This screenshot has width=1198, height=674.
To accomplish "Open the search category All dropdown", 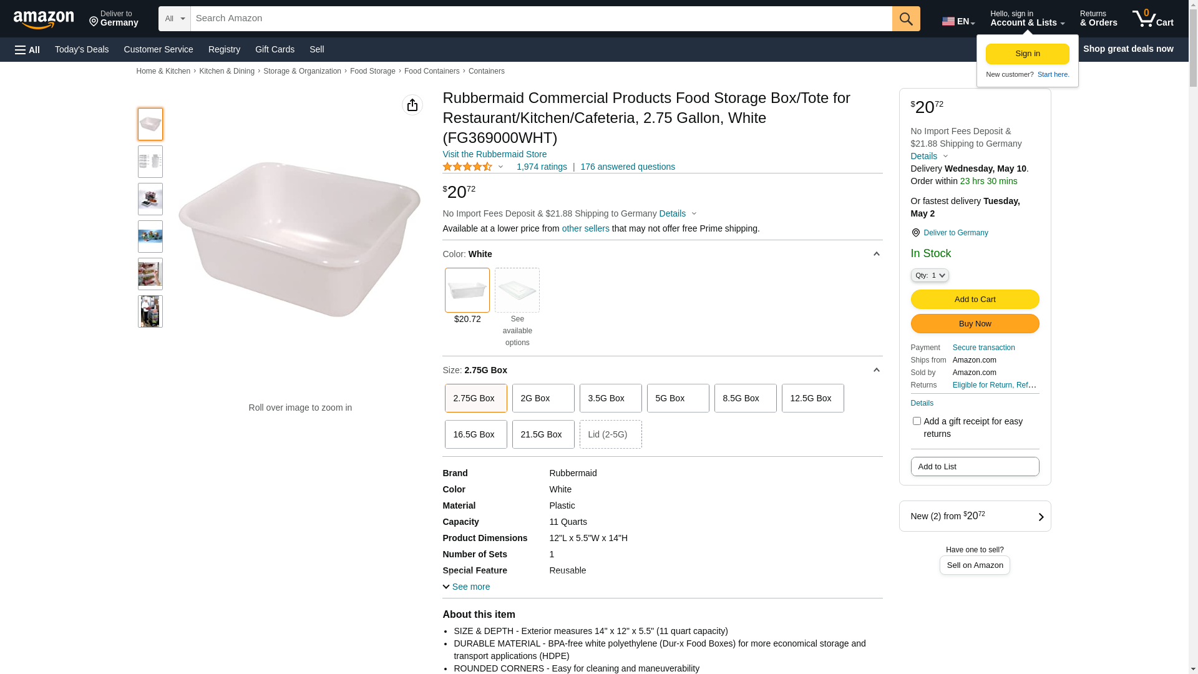I will 174,19.
